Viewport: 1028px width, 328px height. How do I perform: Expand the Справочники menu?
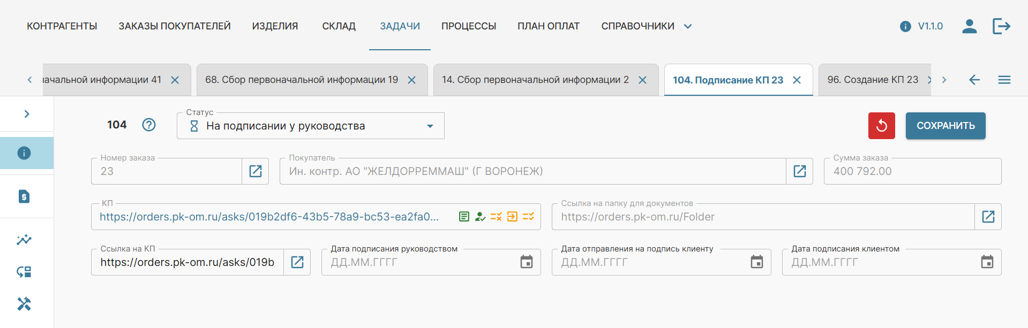646,26
